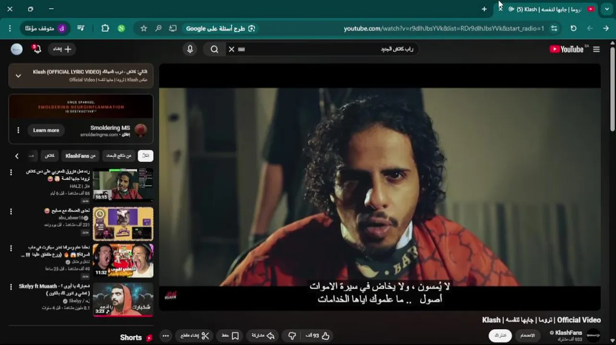The width and height of the screenshot is (616, 345).
Task: Open options for the 11:32 video
Action: (x=11, y=248)
